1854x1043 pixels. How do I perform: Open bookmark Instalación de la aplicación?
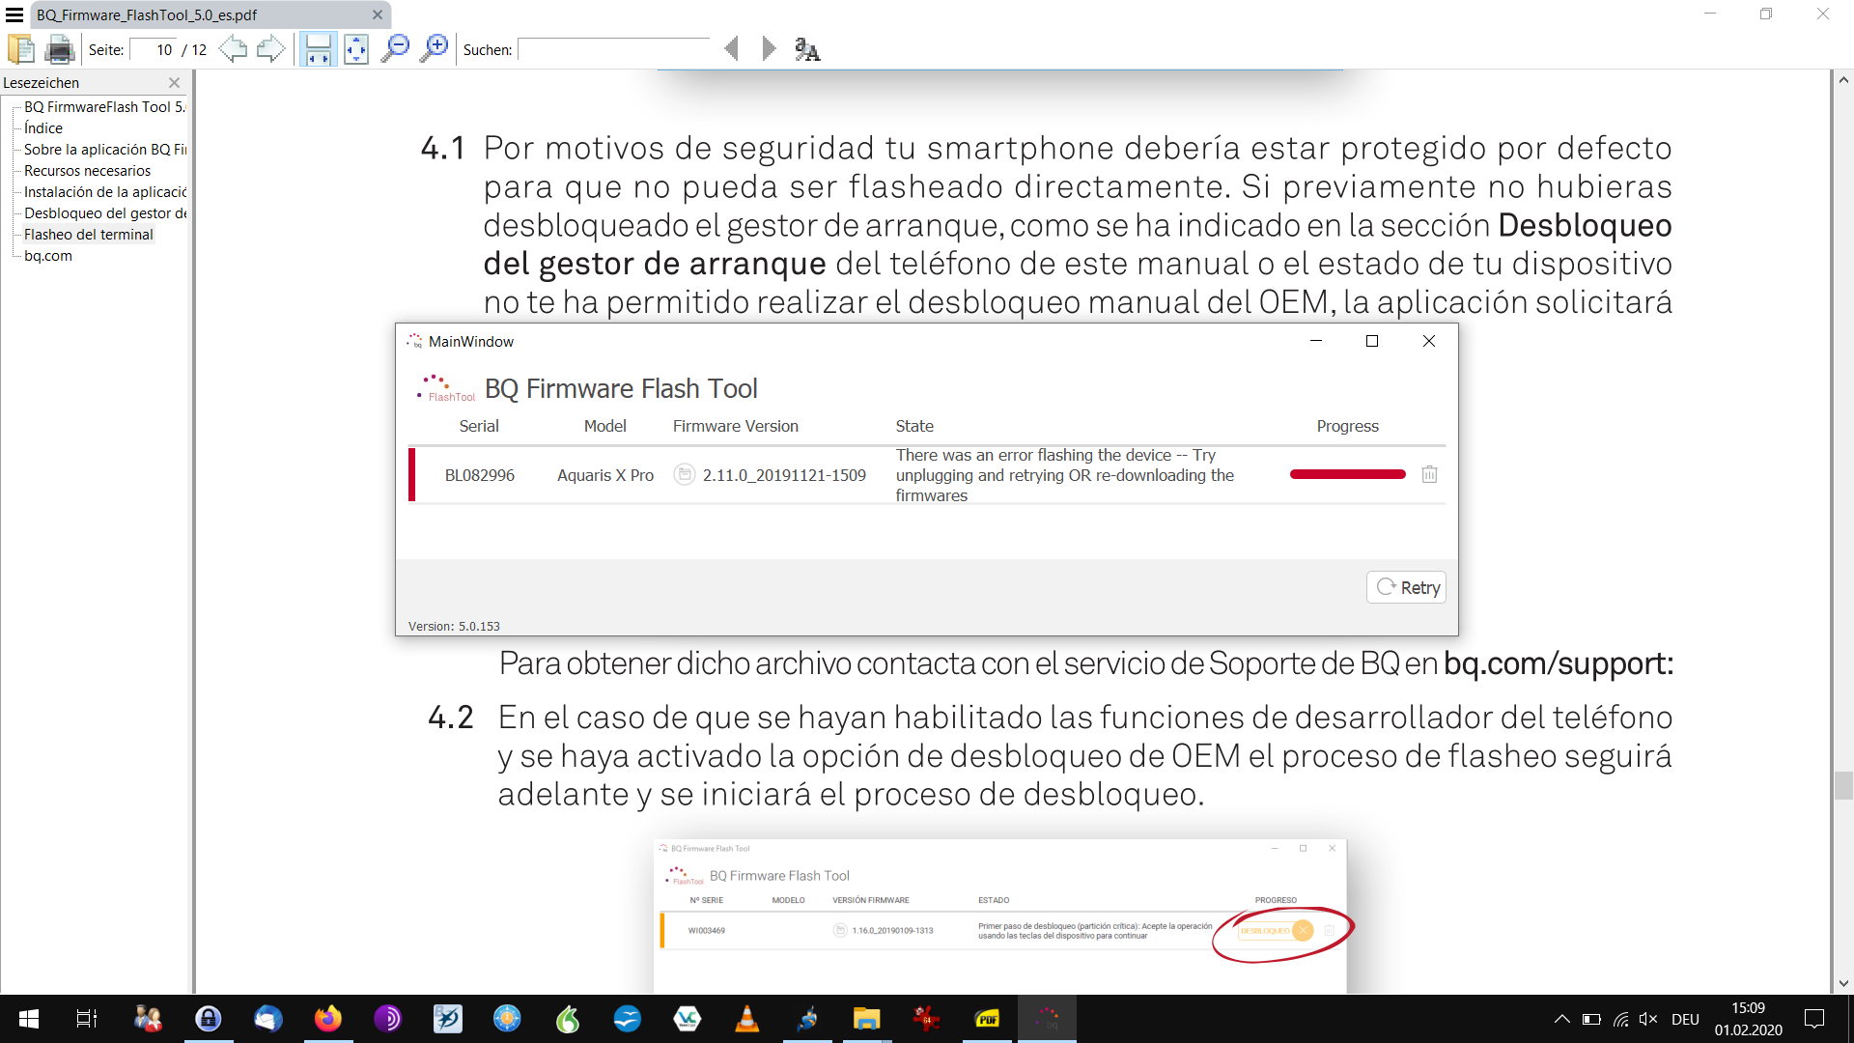pos(105,192)
